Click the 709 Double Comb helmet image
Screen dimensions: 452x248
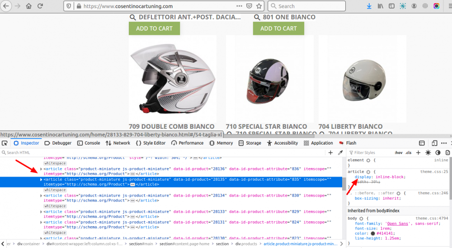coord(172,79)
